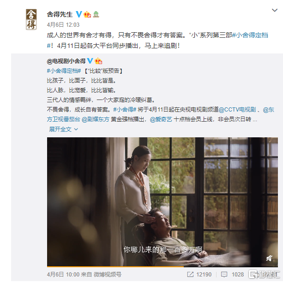Screen dimensions: 283x282
Task: Play the 小舍得 trailer video thumbnail
Action: [x=163, y=202]
